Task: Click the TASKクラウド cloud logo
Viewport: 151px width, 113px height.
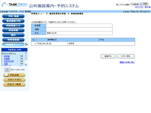Action: [x=15, y=5]
